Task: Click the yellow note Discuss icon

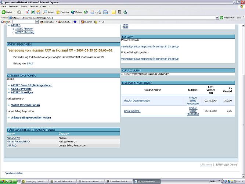Action: click(114, 12)
